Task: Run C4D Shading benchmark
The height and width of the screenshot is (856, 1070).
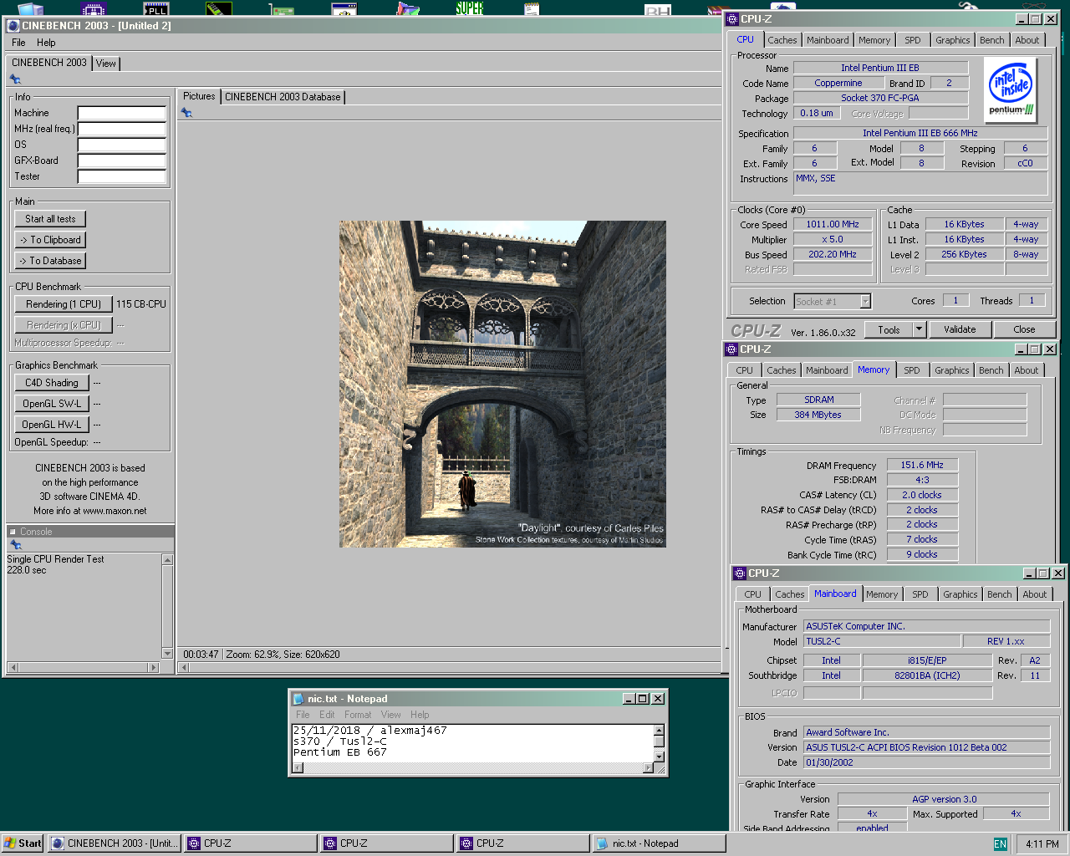Action: tap(52, 383)
